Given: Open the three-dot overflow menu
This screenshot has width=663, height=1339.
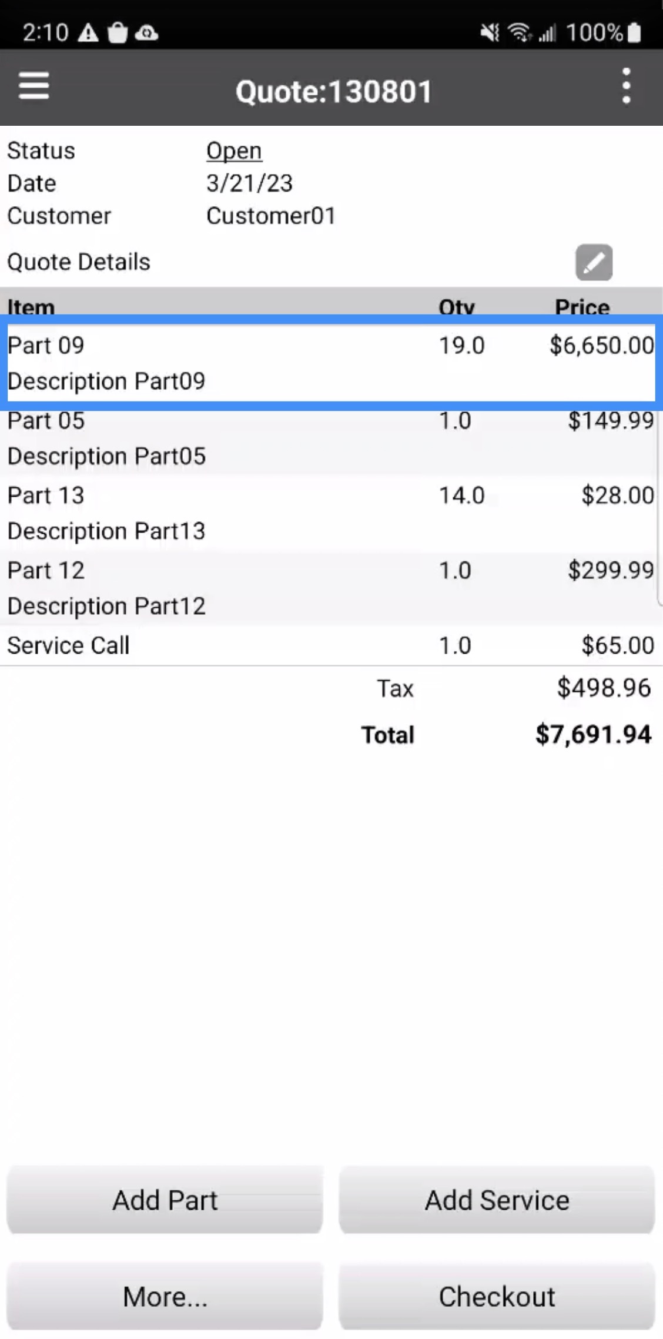Looking at the screenshot, I should (x=627, y=86).
